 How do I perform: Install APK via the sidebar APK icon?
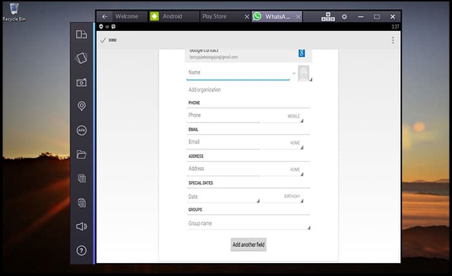81,130
